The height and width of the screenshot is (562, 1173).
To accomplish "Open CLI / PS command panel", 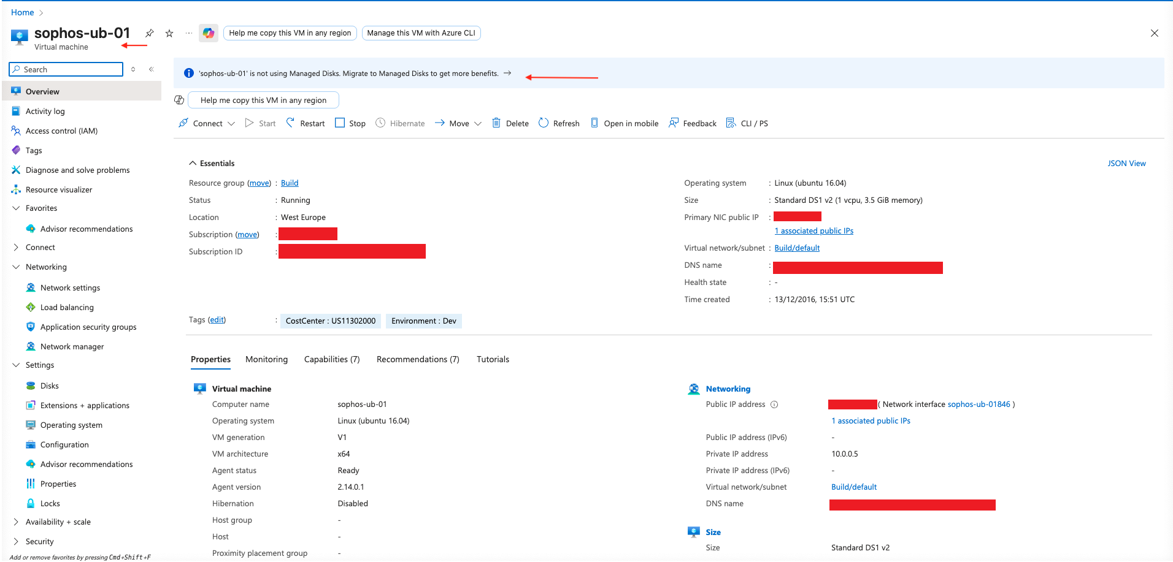I will pyautogui.click(x=747, y=123).
